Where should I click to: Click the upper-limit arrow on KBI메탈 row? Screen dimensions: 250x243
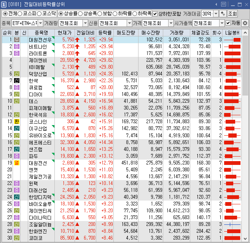click(x=77, y=67)
